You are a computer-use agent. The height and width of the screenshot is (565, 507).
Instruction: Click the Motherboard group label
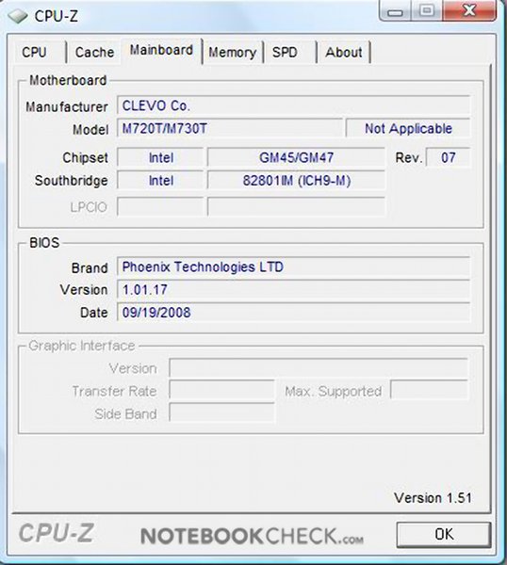(x=68, y=80)
